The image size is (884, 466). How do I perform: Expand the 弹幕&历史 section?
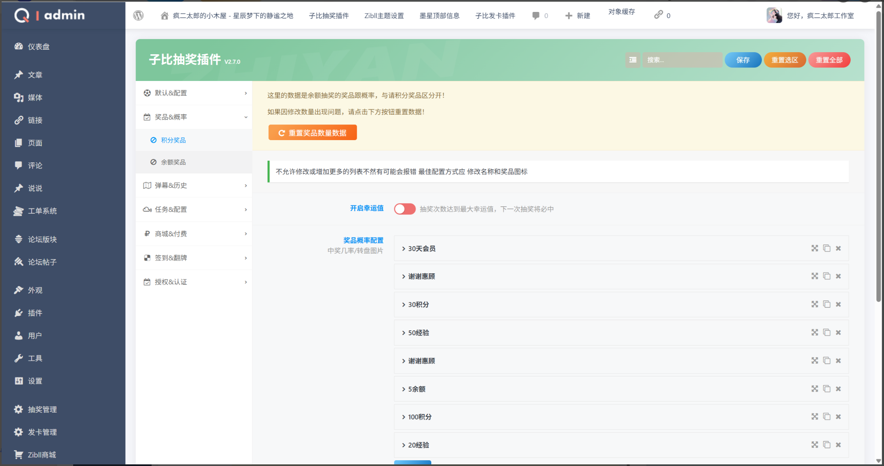pyautogui.click(x=194, y=185)
